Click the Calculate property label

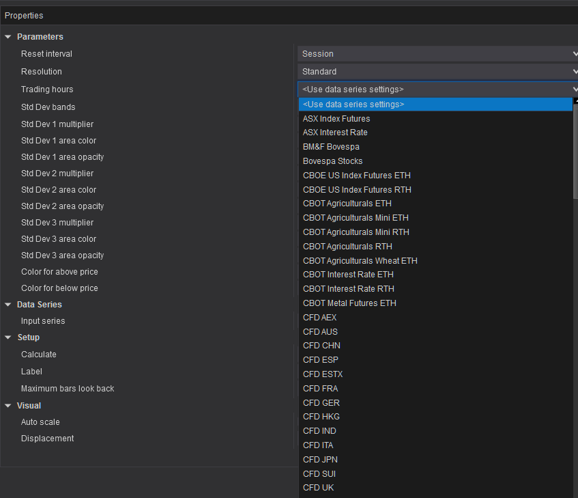point(39,355)
